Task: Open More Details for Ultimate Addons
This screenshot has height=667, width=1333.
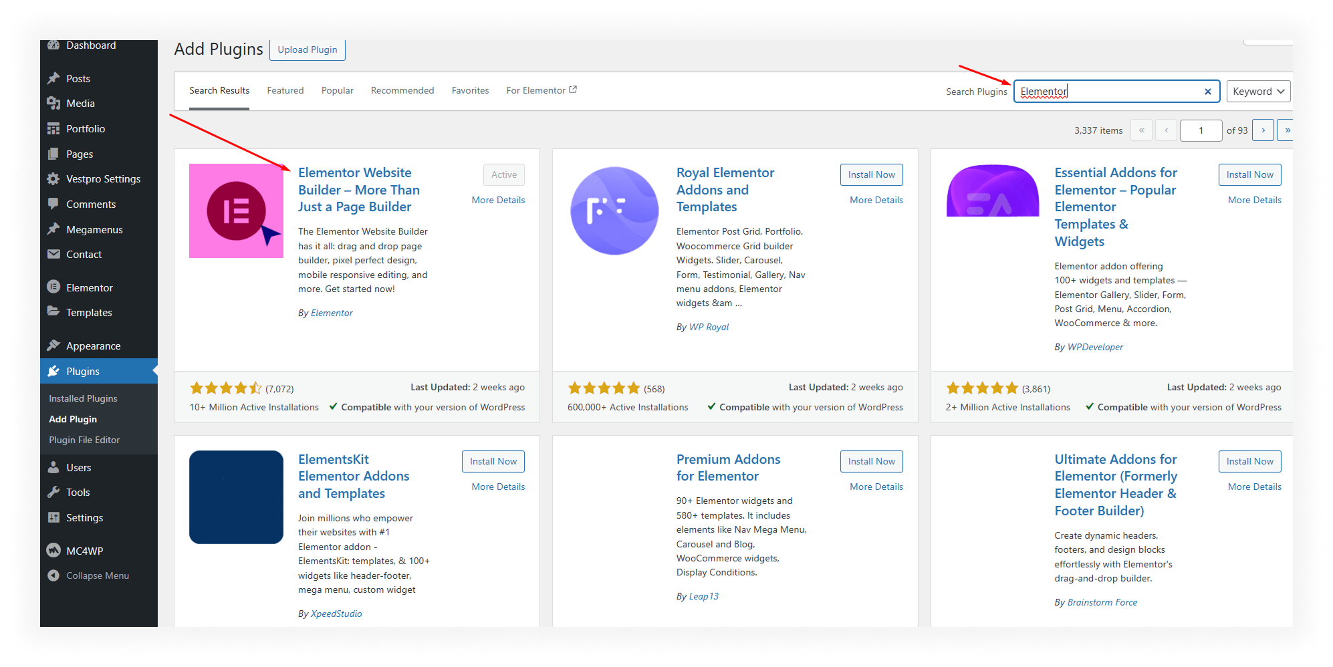Action: pos(1255,487)
